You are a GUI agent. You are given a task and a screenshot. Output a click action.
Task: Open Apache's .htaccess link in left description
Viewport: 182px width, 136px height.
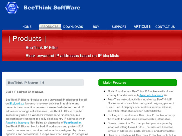point(17,123)
